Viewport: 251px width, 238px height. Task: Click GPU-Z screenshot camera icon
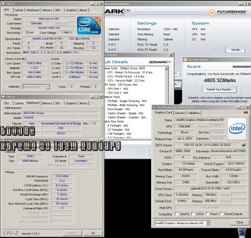(x=246, y=113)
